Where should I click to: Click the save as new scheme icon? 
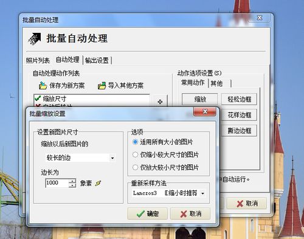pos(43,86)
